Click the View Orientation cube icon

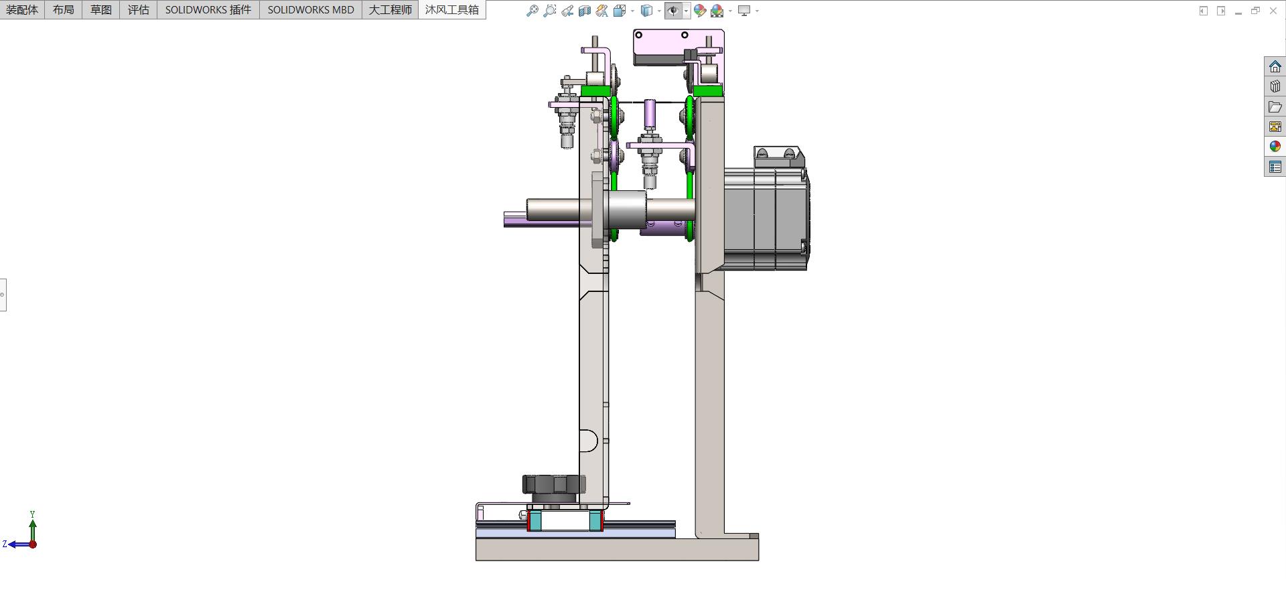[x=620, y=11]
